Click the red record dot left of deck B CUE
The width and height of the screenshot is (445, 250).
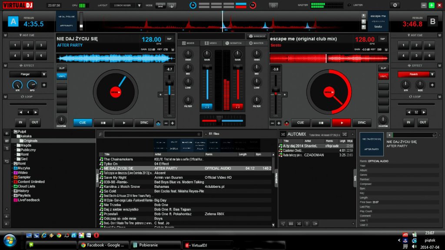[x=287, y=123]
